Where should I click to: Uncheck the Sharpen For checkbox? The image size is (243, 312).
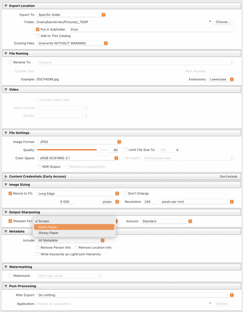pyautogui.click(x=10, y=221)
